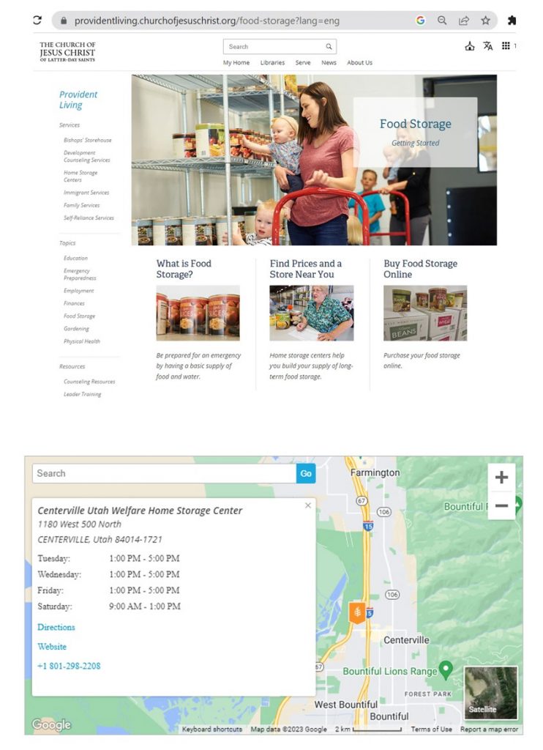Open the browser extensions puzzle icon
This screenshot has width=543, height=750.
point(512,21)
